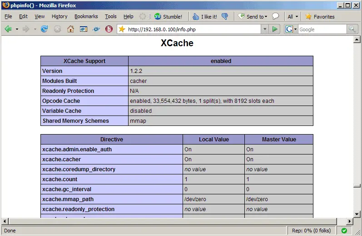Click the Stop loading icon

tap(57, 29)
